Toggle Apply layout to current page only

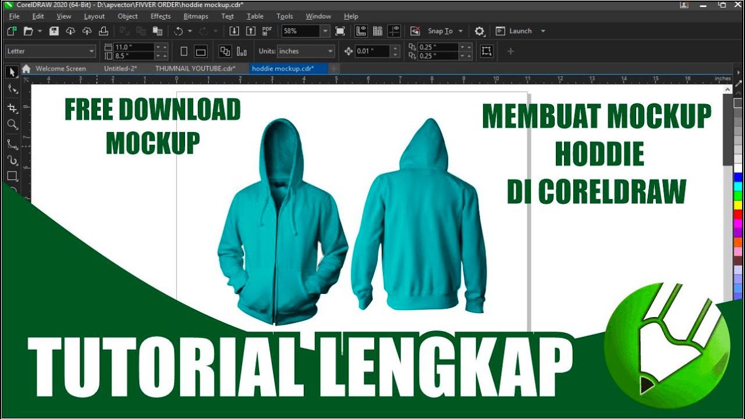click(242, 51)
